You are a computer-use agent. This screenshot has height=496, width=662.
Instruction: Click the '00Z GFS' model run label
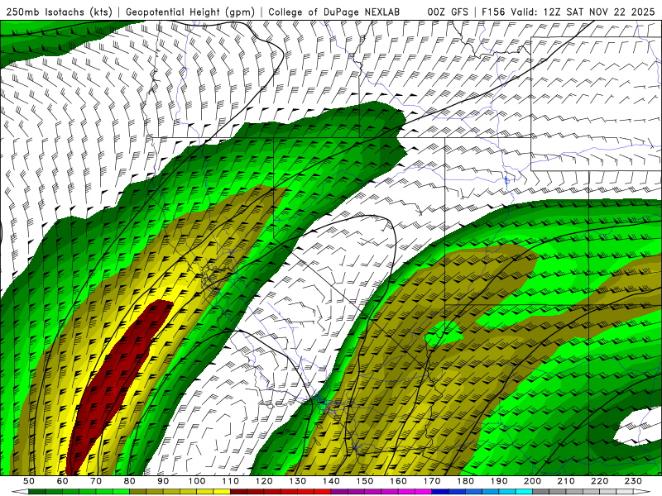coord(448,12)
